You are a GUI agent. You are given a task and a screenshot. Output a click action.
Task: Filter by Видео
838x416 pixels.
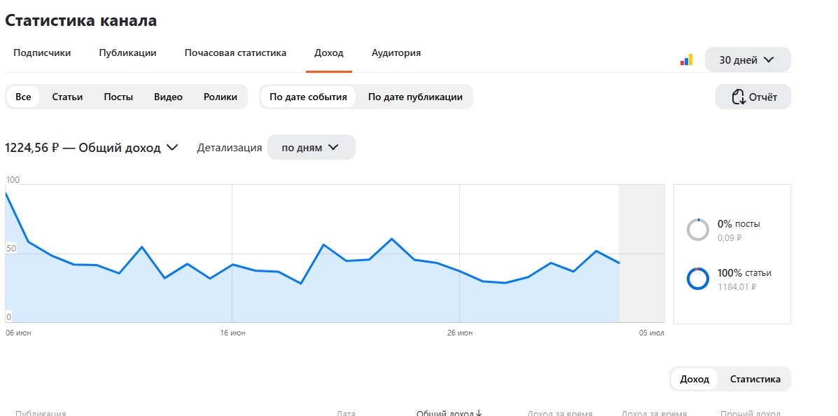[x=168, y=97]
